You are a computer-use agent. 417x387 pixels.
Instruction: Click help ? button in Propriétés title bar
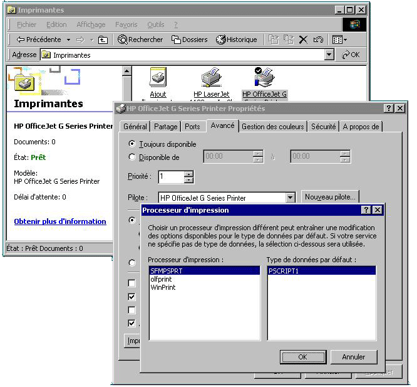click(x=389, y=108)
